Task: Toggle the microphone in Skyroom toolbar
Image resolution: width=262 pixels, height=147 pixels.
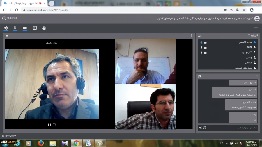Action: [x=15, y=28]
